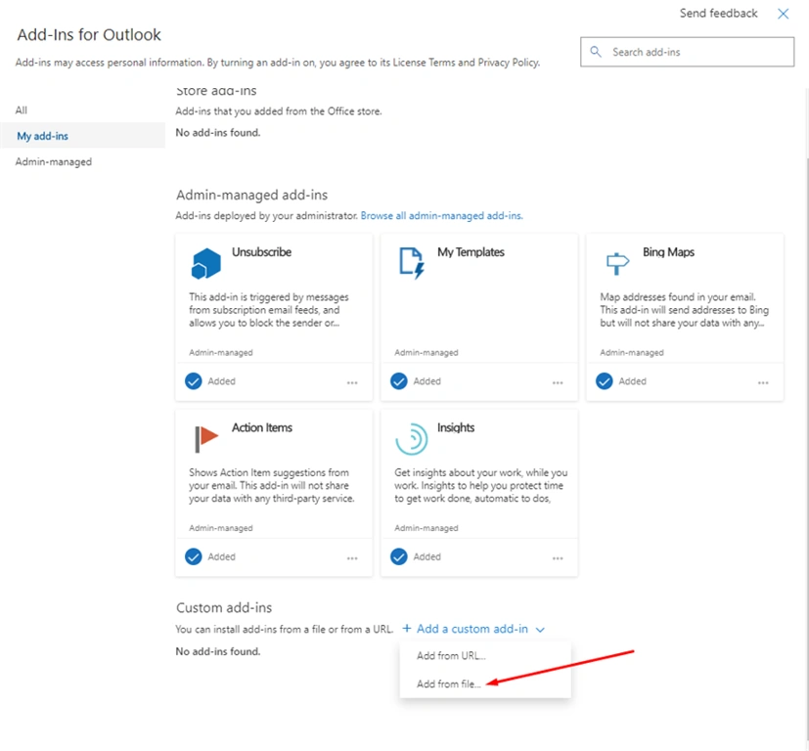
Task: Open more options for My Templates add-in
Action: click(558, 382)
